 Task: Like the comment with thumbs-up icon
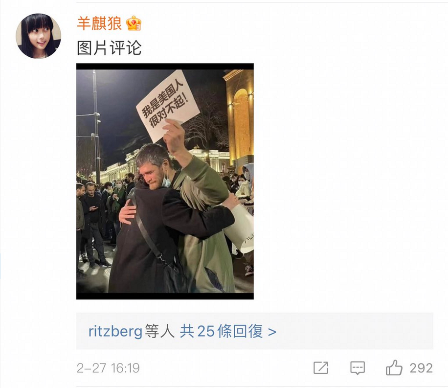394,367
